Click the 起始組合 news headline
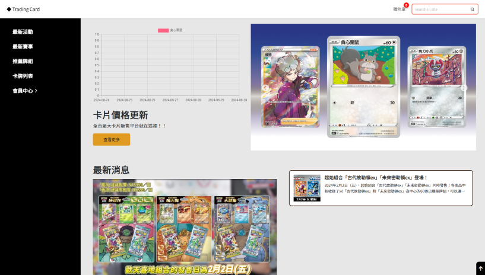The image size is (485, 275). (x=376, y=177)
